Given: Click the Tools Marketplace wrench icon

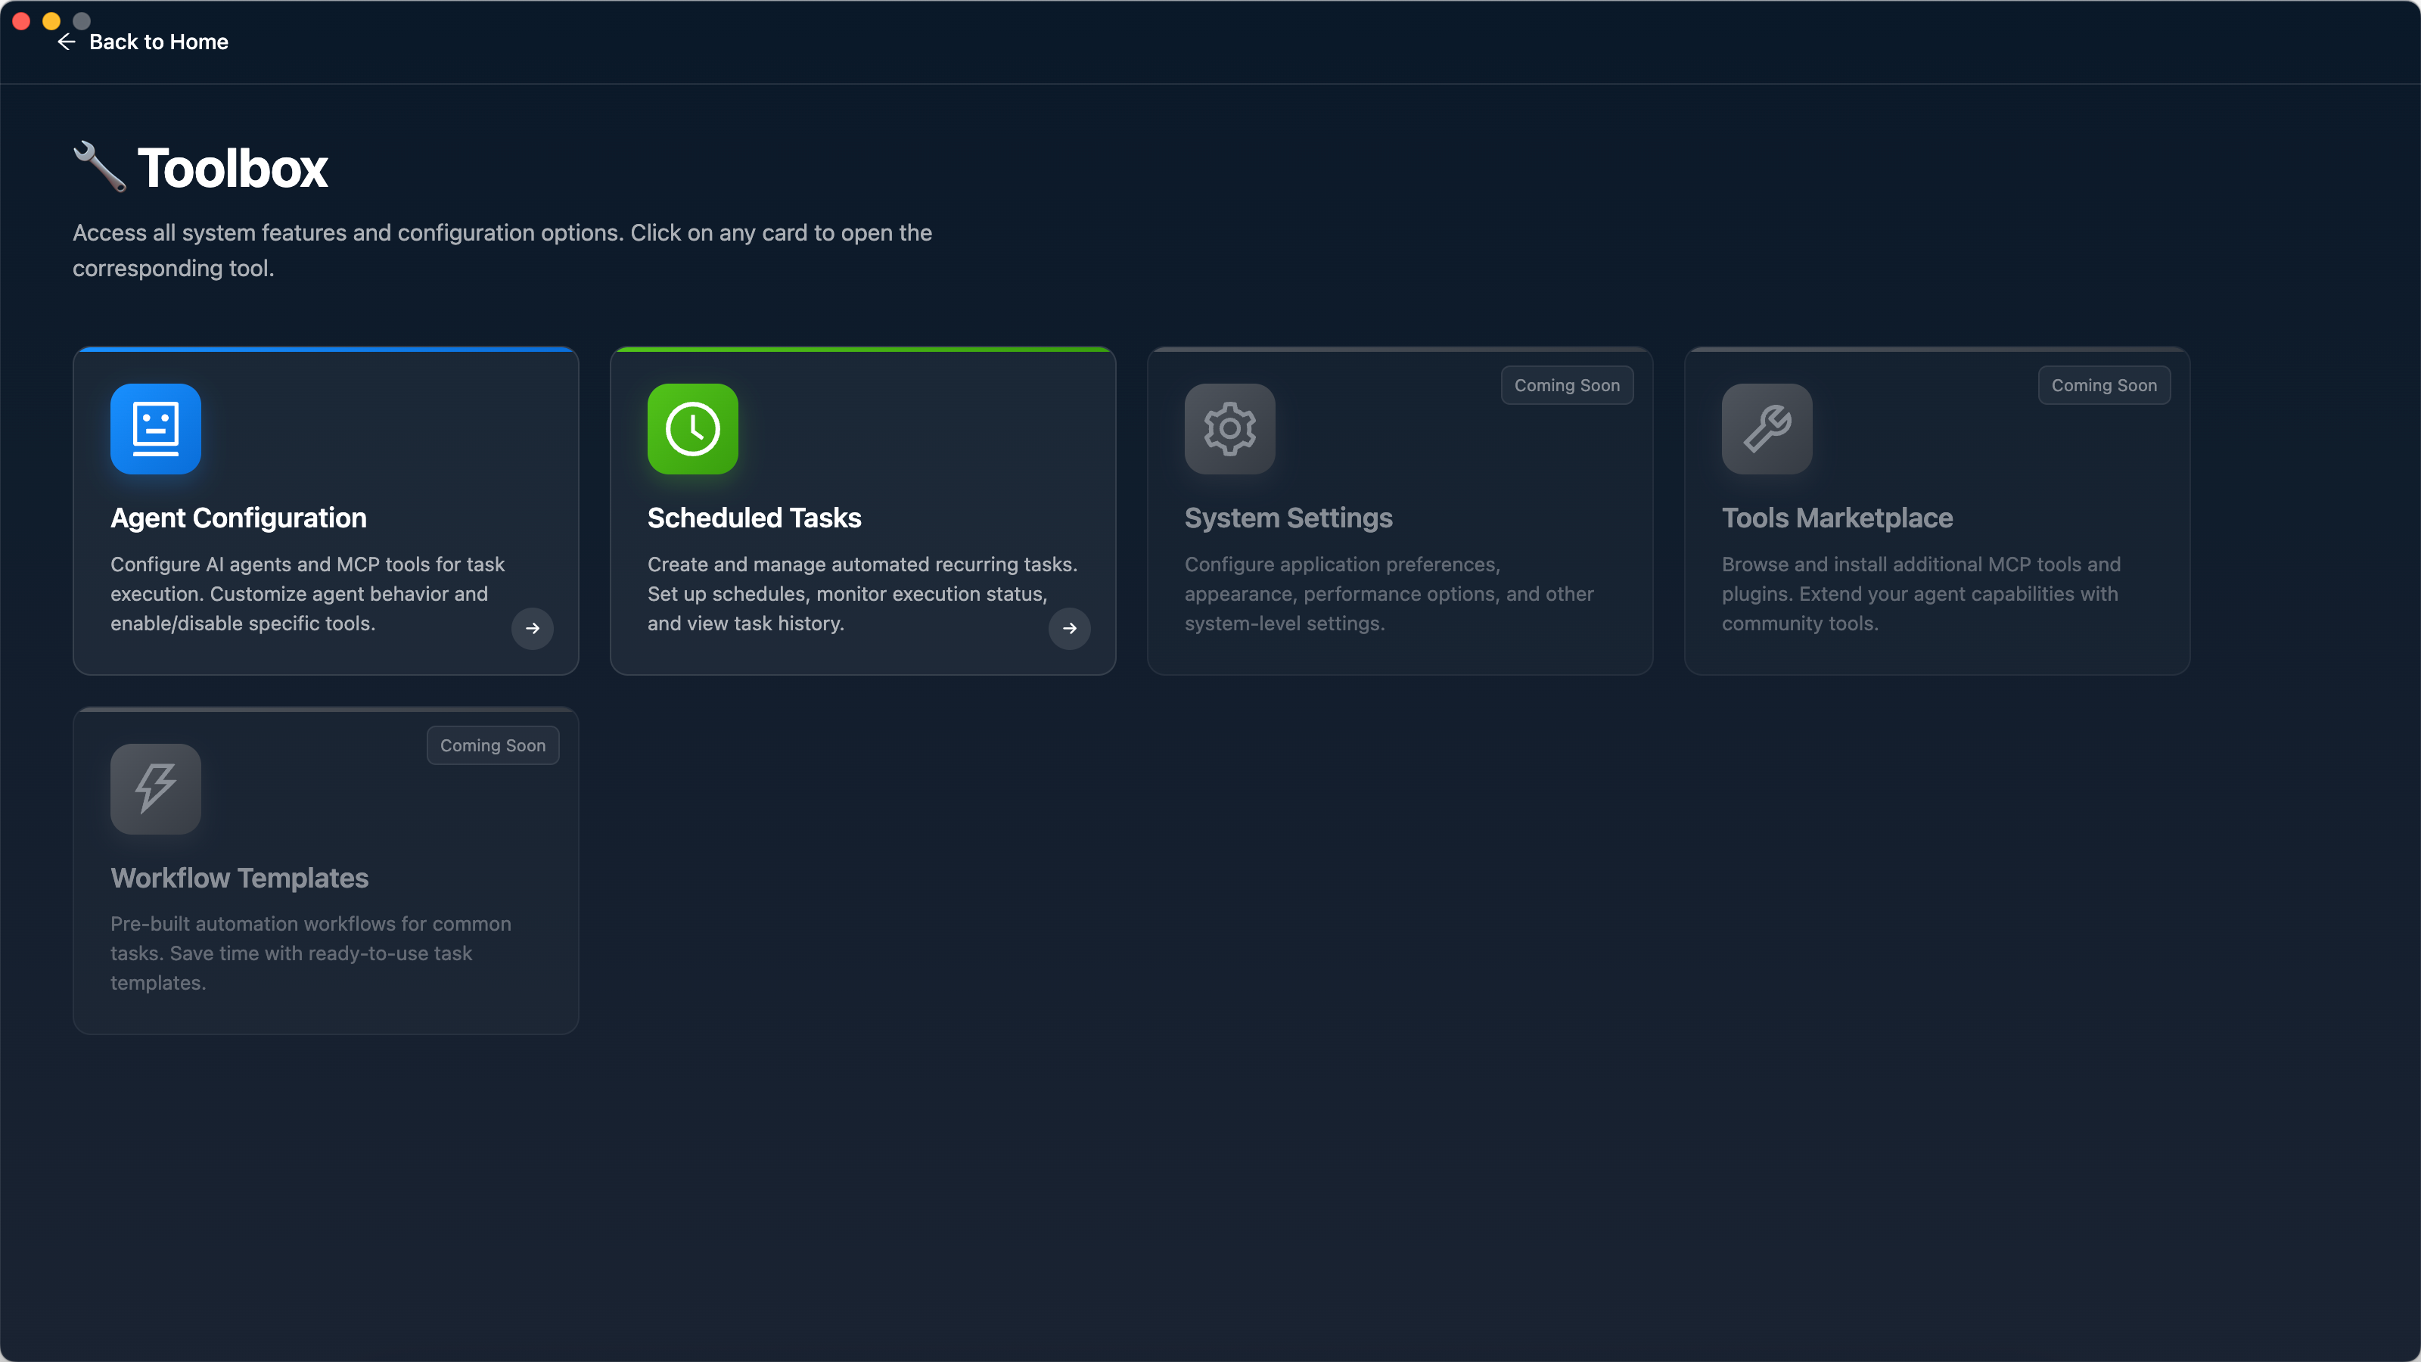Looking at the screenshot, I should (1767, 428).
